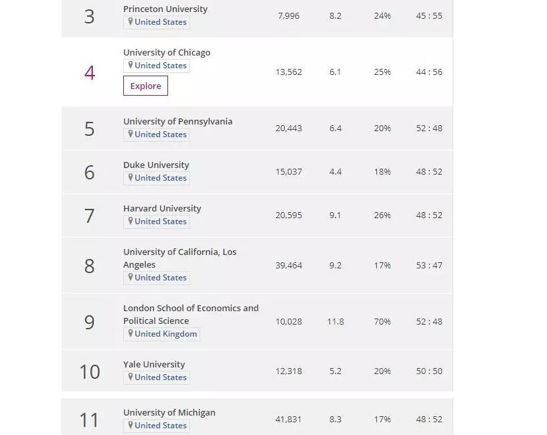
Task: Open the University of Michigan link
Action: click(169, 413)
